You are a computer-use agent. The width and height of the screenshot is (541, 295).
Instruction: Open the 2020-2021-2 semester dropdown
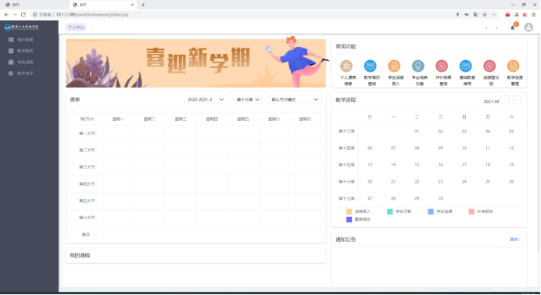pos(206,99)
